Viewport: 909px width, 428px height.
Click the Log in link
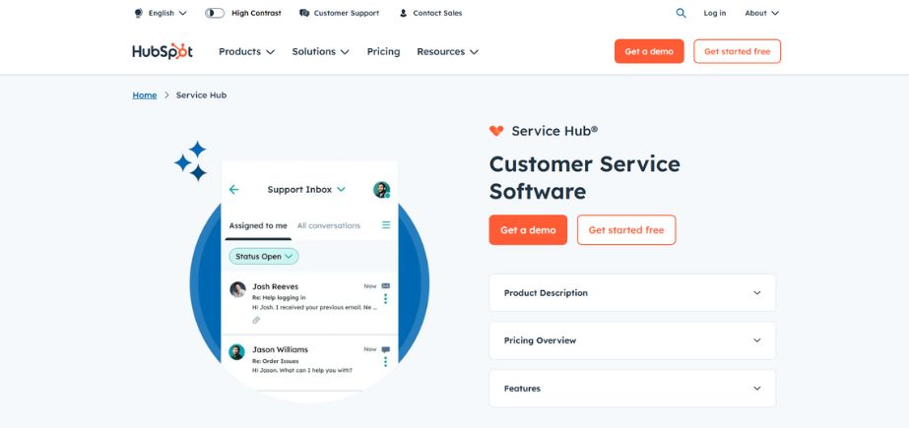click(x=715, y=13)
